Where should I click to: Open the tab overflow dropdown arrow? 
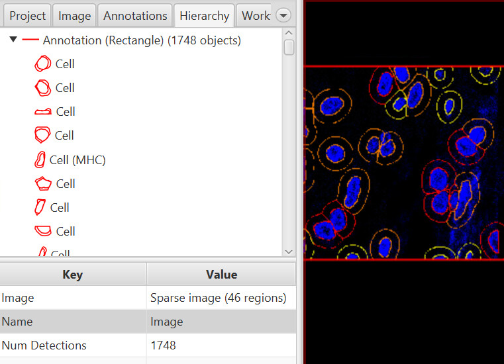283,15
